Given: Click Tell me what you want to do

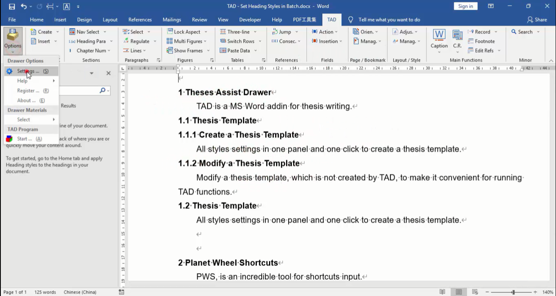Looking at the screenshot, I should pos(389,20).
